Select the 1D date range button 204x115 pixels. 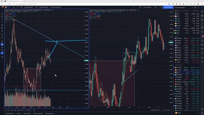pyautogui.click(x=6, y=110)
